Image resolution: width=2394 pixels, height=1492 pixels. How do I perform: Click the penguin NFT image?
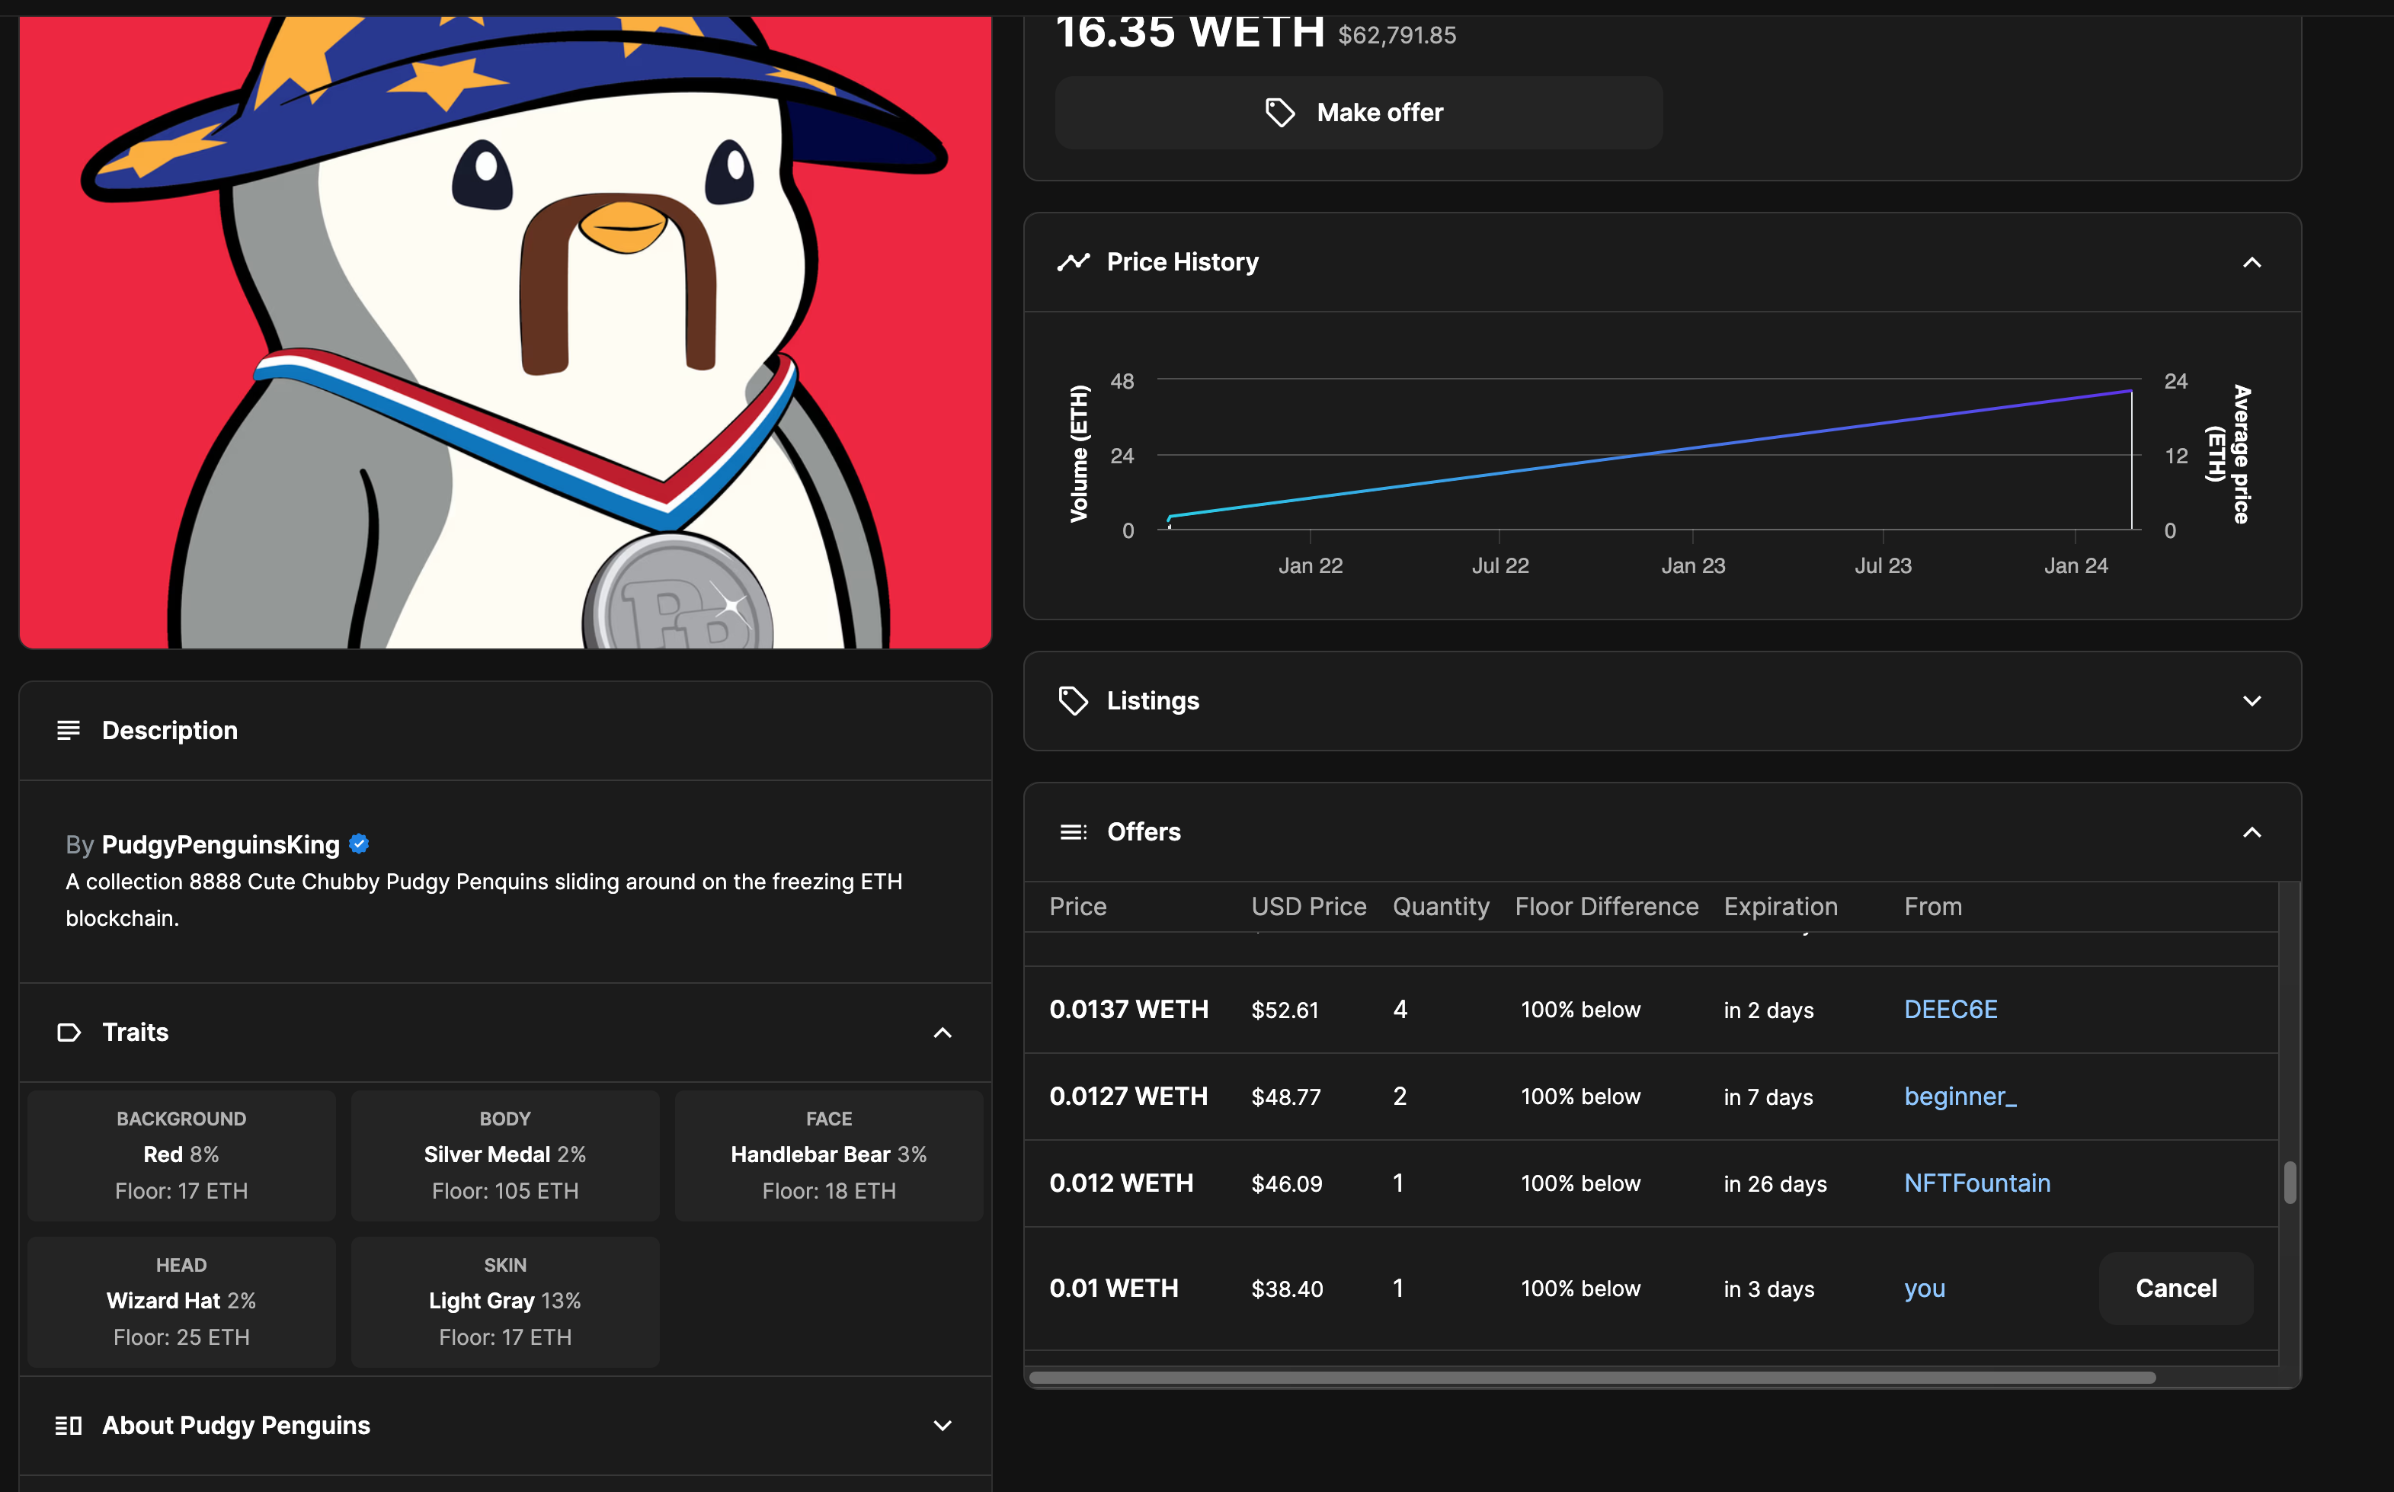point(505,331)
